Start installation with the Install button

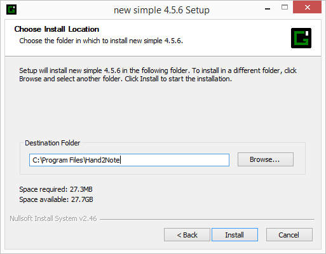(x=234, y=234)
